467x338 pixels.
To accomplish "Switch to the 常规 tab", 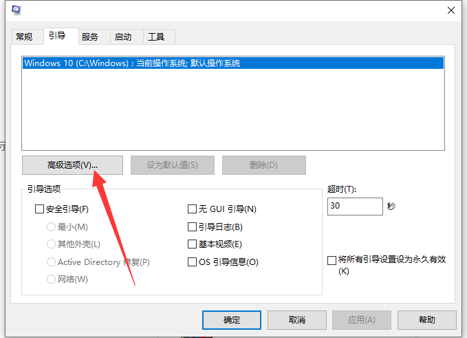I will pyautogui.click(x=24, y=36).
